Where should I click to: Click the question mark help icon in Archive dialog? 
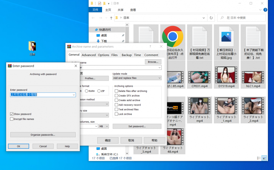pyautogui.click(x=150, y=47)
